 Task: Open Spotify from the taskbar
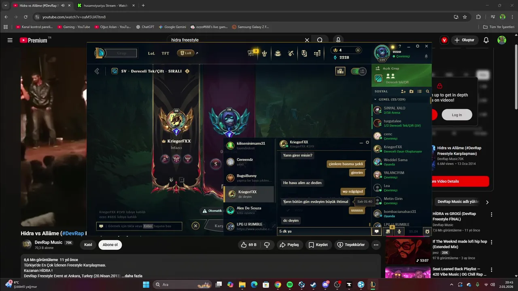click(290, 285)
